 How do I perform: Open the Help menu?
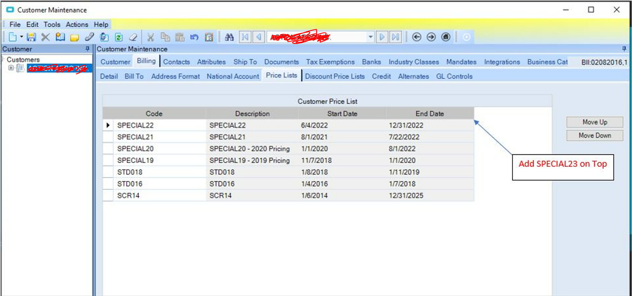coord(101,25)
